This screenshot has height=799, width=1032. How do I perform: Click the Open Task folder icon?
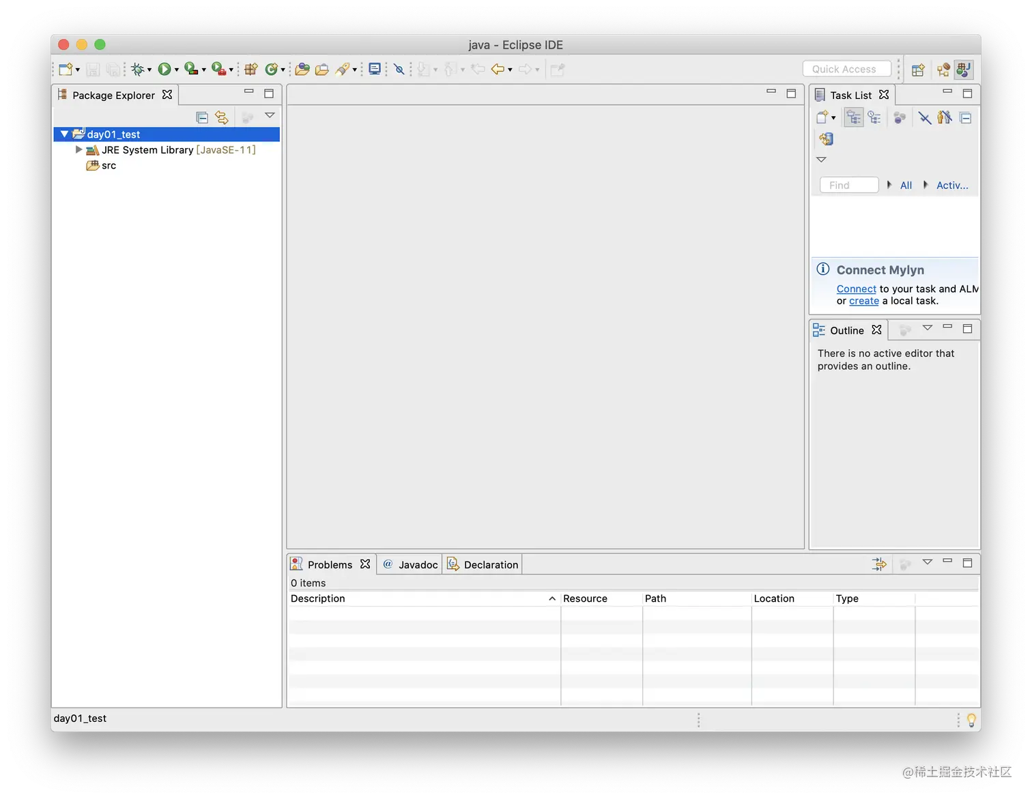click(322, 69)
